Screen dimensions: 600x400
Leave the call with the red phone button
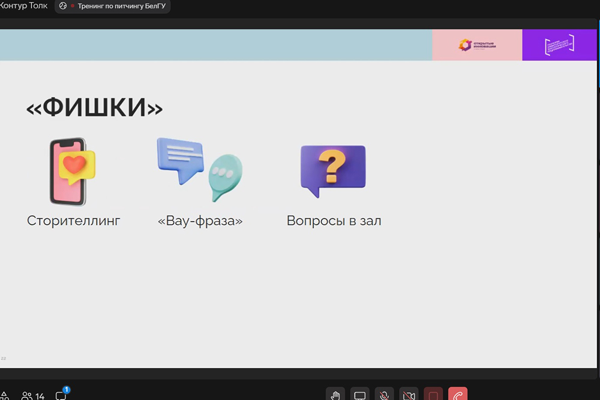[x=458, y=395]
